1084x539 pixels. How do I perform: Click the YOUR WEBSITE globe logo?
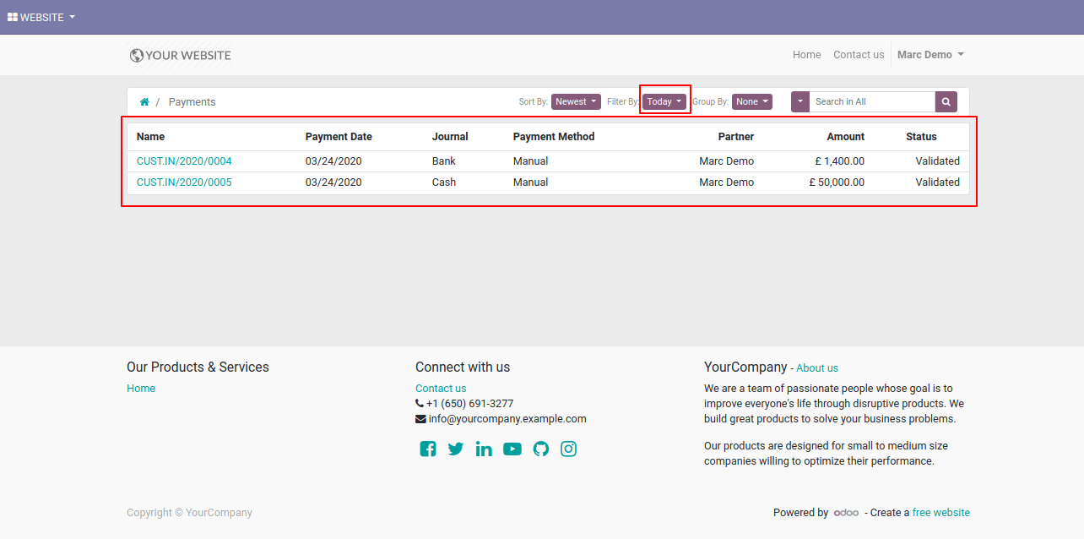(x=180, y=55)
